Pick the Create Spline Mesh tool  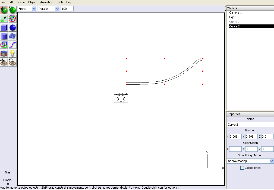(x=12, y=36)
